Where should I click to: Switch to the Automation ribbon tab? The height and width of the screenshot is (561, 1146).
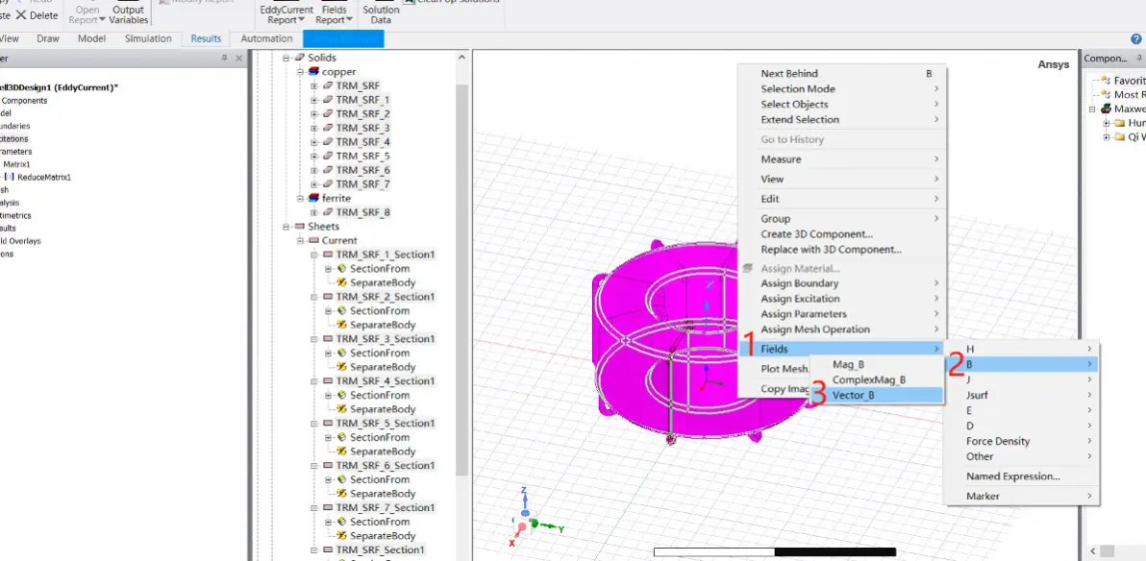click(266, 38)
